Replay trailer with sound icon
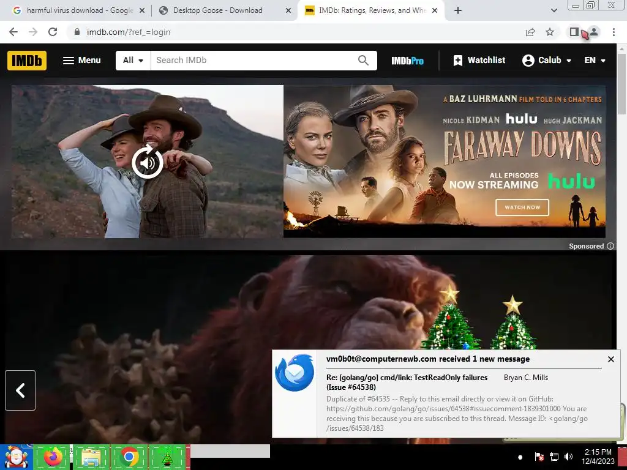The height and width of the screenshot is (470, 627). (x=148, y=162)
